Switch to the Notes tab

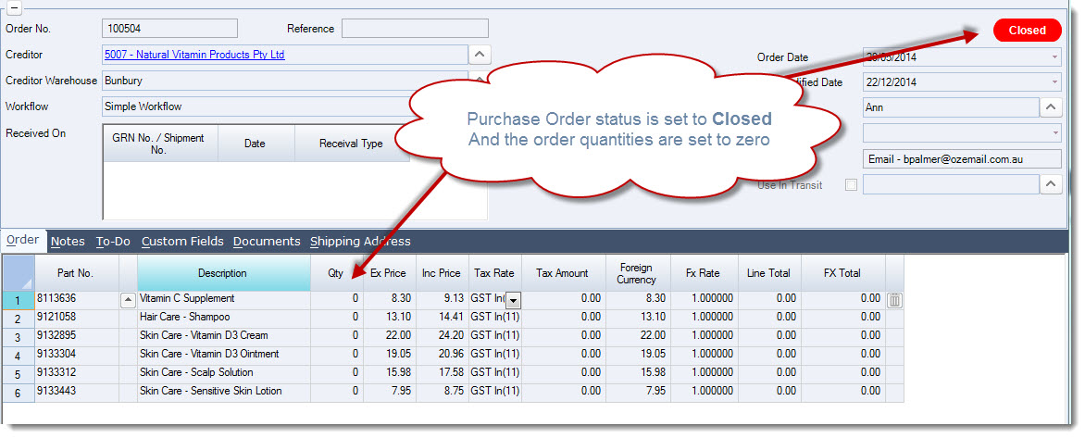[x=68, y=242]
